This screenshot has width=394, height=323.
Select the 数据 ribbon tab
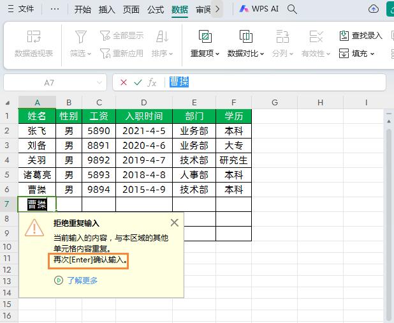pyautogui.click(x=180, y=10)
